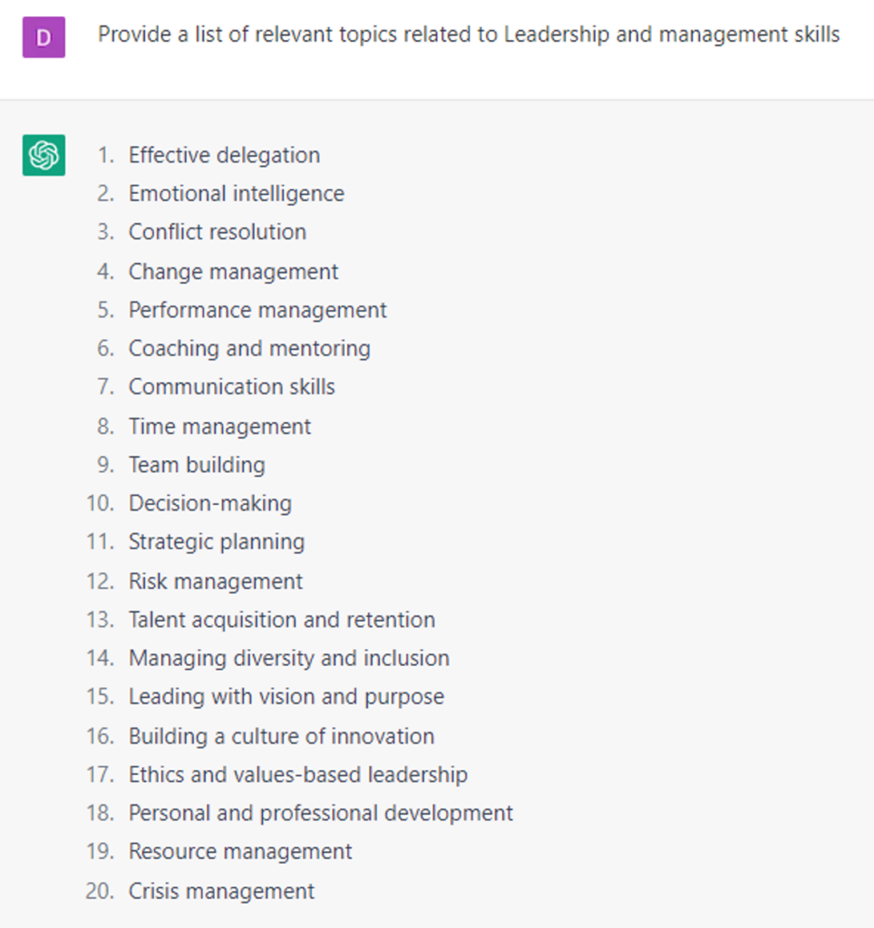Click "Building a culture of innovation" text
874x928 pixels.
pyautogui.click(x=281, y=736)
